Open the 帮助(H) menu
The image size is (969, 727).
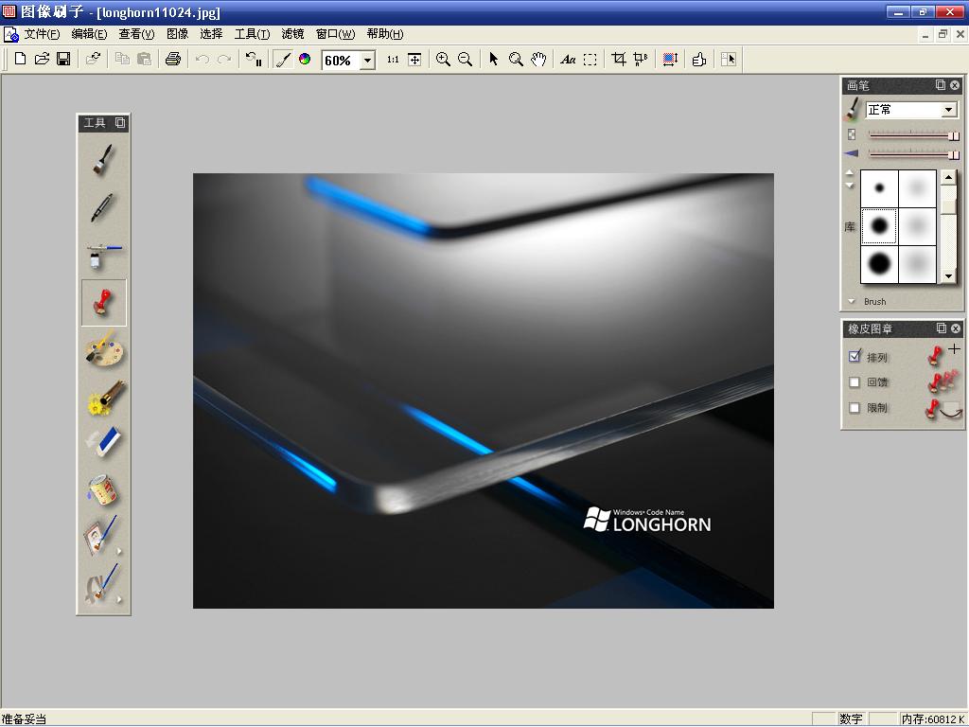pyautogui.click(x=385, y=34)
